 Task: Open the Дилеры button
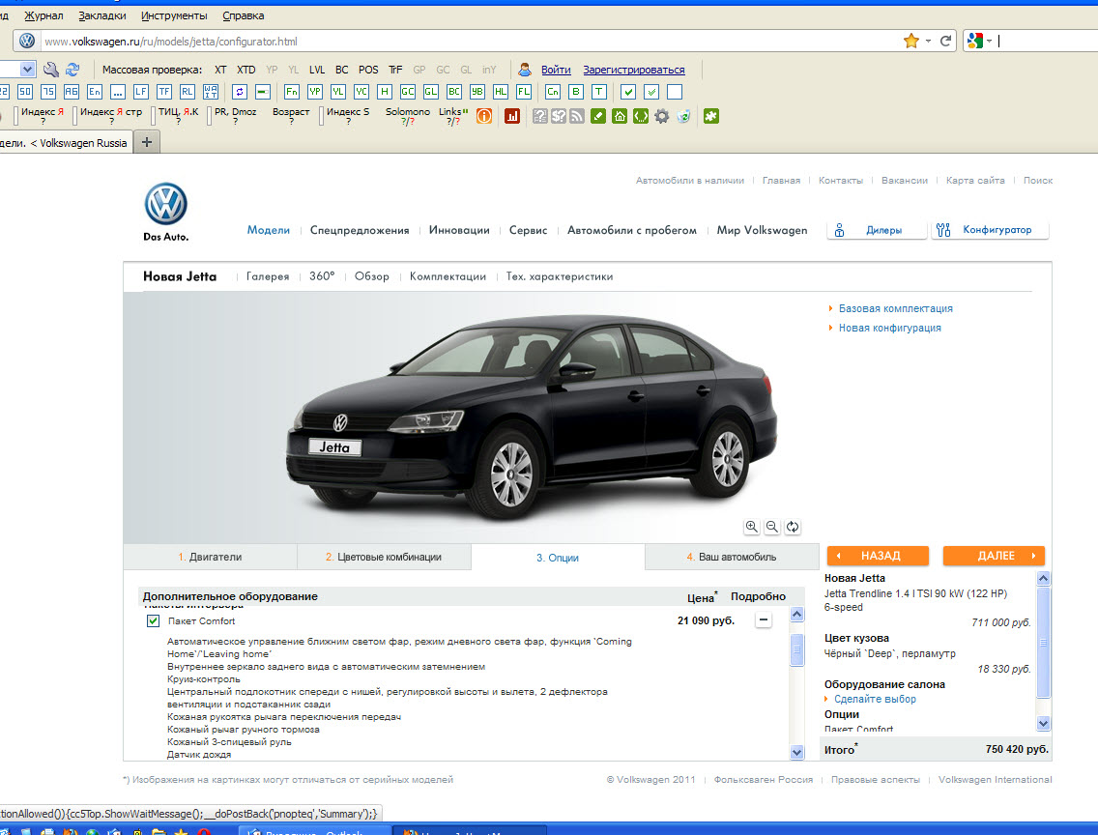tap(877, 230)
